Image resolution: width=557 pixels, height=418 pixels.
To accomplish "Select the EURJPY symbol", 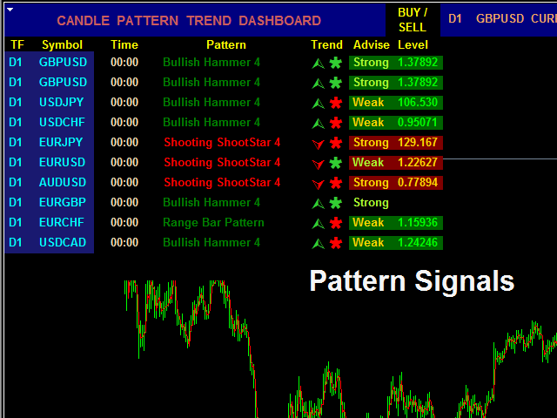I will pyautogui.click(x=61, y=142).
